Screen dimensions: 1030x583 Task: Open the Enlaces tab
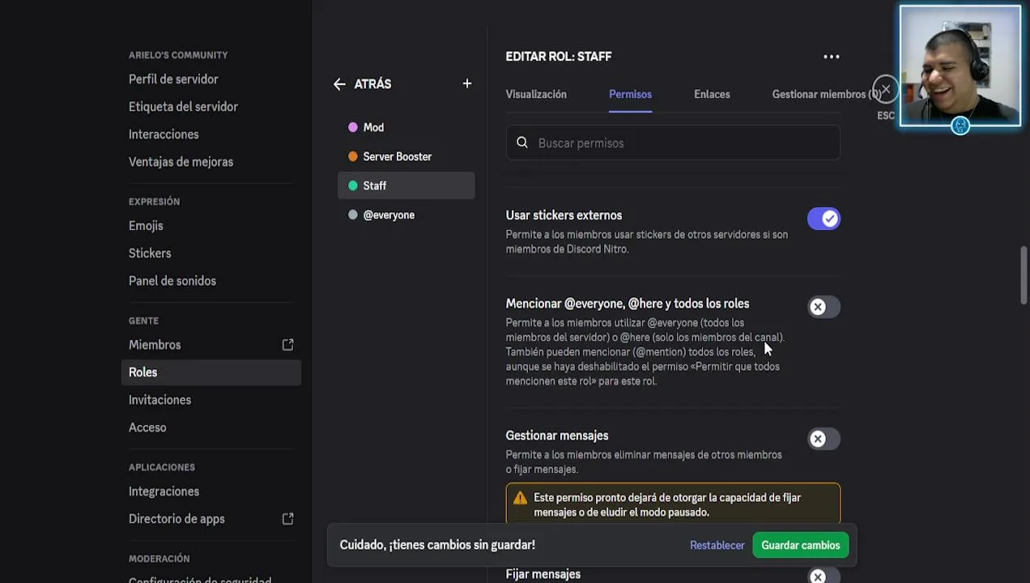[x=712, y=95]
